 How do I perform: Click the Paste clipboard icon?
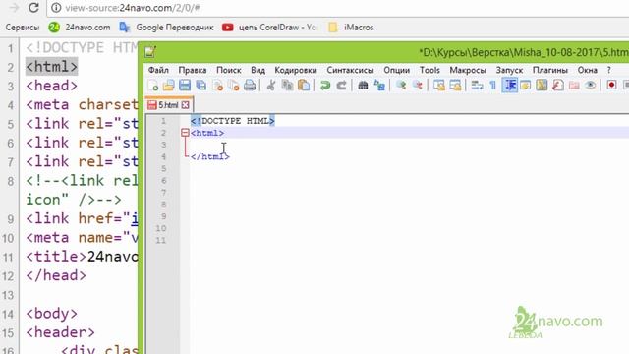click(304, 86)
